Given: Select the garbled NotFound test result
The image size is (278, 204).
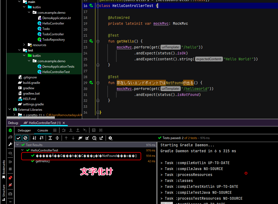Looking at the screenshot, I should [x=86, y=156].
